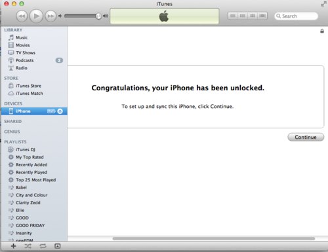Click the My Top Rated gear icon

(11, 157)
